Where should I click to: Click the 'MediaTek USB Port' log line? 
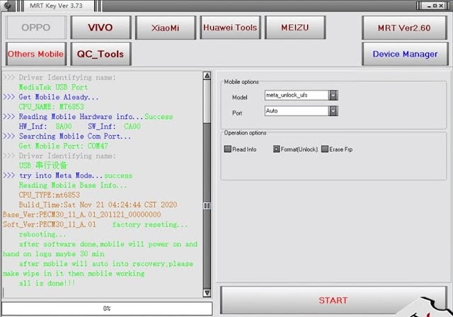tap(53, 87)
